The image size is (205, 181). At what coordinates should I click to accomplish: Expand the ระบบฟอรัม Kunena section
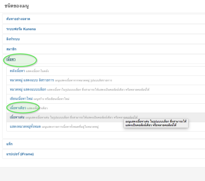pos(21,29)
